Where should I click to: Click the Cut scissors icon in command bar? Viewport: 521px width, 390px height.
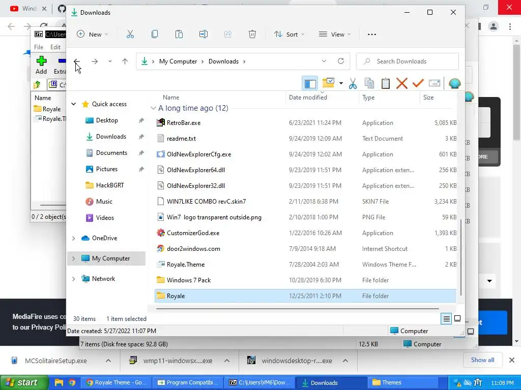pos(130,34)
